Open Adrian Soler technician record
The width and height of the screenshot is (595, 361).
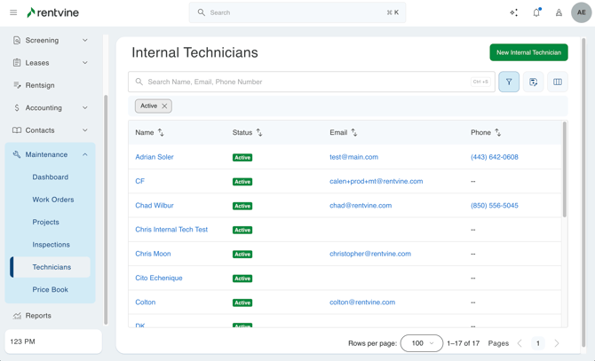coord(155,157)
